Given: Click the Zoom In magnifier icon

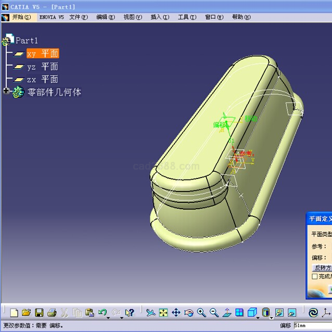Looking at the screenshot, I should tap(201, 313).
